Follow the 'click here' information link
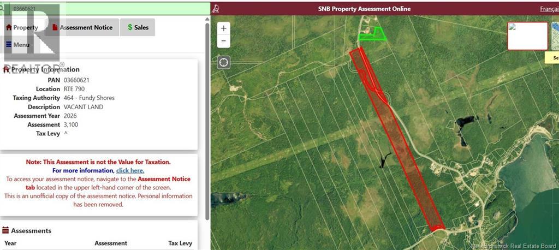 130,170
